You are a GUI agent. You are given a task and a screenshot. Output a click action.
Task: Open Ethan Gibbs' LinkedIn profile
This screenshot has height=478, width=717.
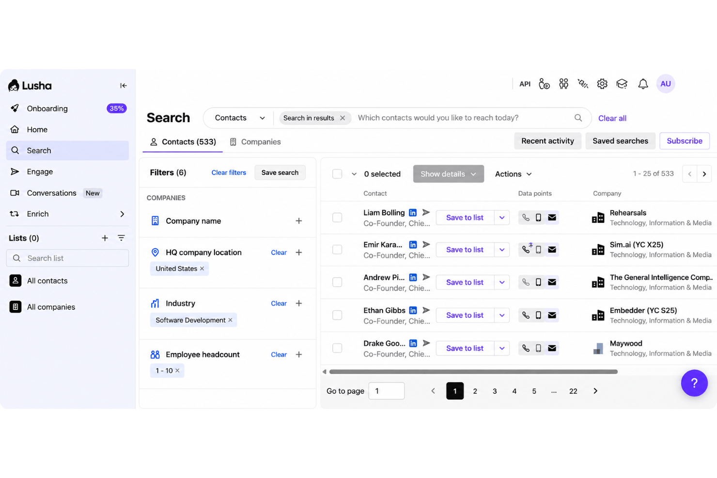(413, 310)
